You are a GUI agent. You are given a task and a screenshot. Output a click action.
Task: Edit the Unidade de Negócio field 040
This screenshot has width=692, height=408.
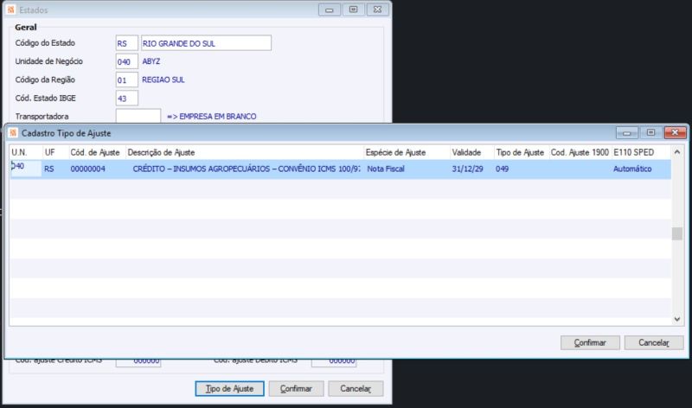[126, 61]
